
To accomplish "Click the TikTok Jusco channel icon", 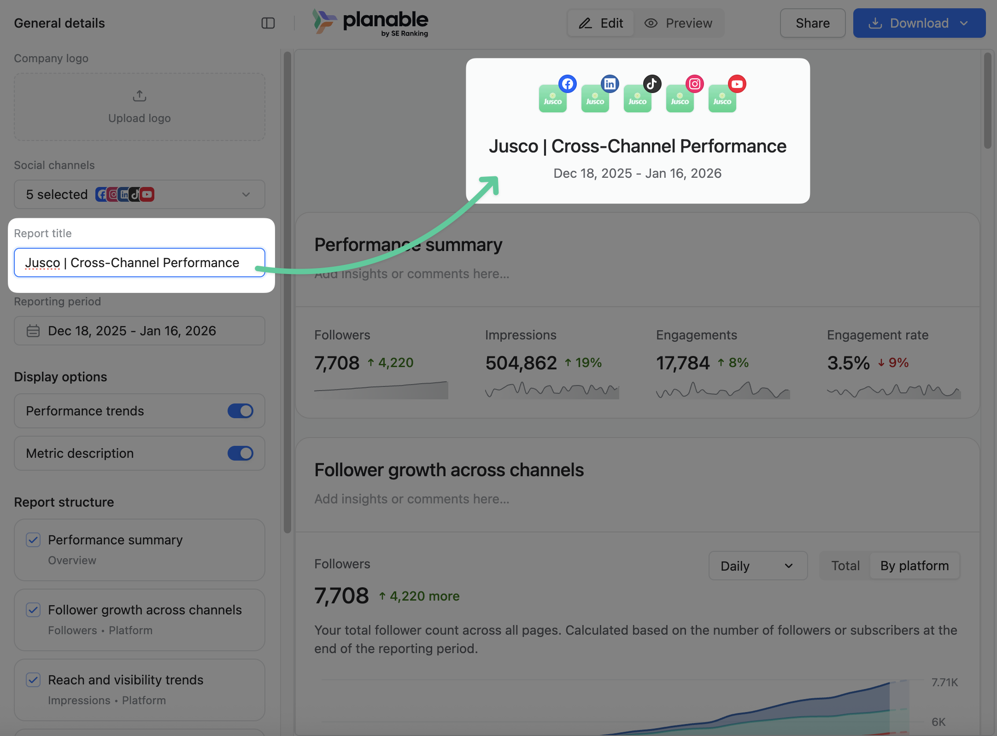I will click(638, 98).
